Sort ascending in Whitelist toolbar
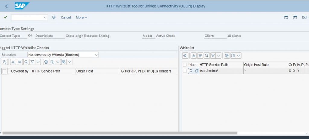Image resolution: width=309 pixels, height=139 pixels. [x=193, y=56]
